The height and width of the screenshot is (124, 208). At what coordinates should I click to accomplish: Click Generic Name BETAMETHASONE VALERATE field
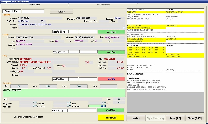49,62
